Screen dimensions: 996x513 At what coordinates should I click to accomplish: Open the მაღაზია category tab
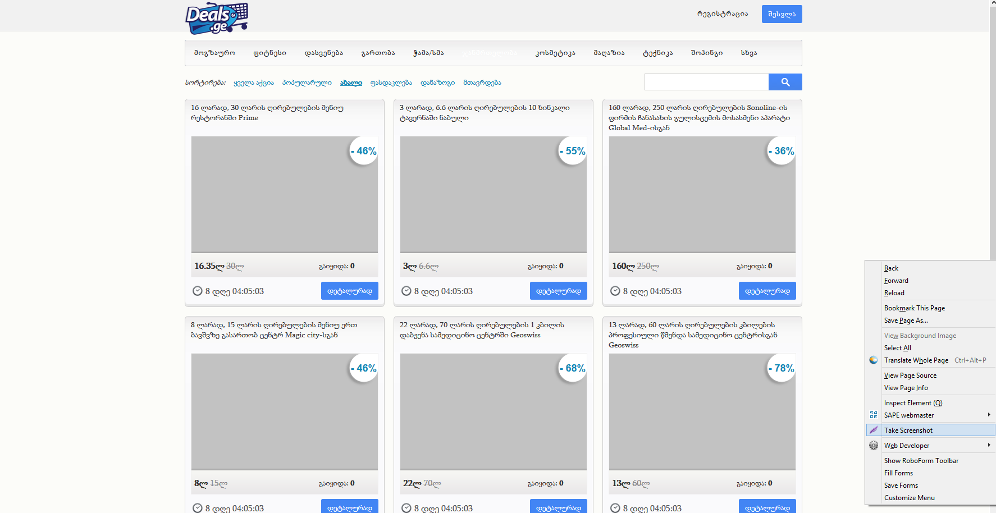click(x=609, y=53)
